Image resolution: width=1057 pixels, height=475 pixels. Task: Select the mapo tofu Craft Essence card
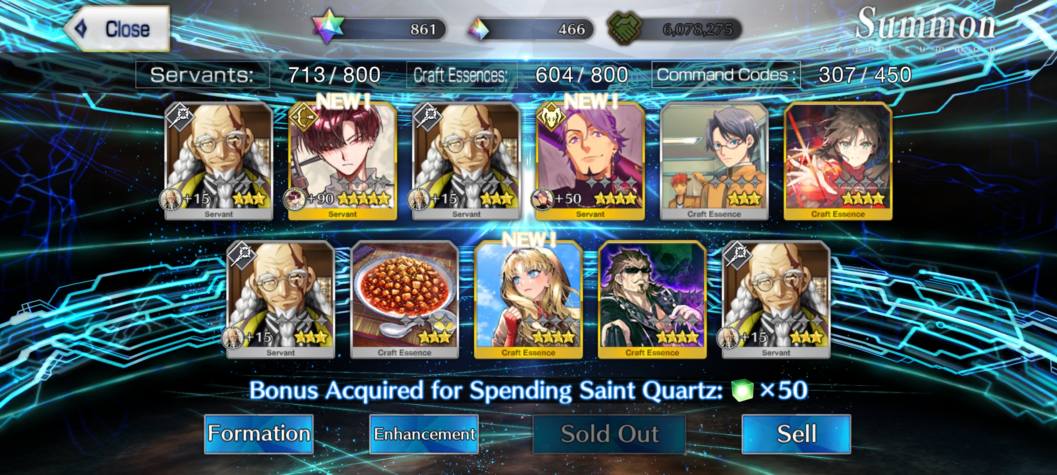point(404,300)
